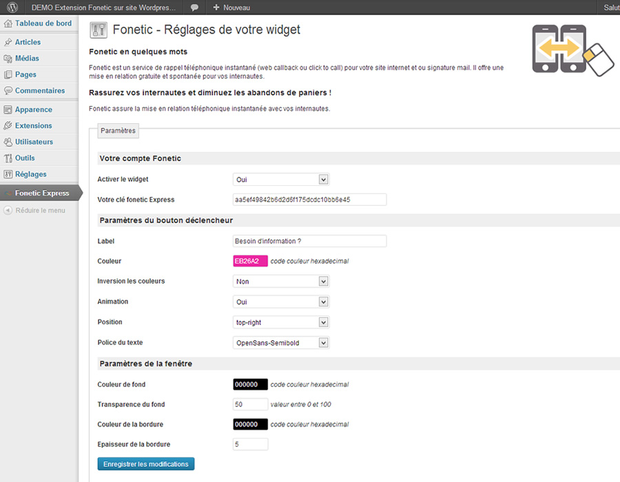Image resolution: width=620 pixels, height=482 pixels.
Task: Click the 'Paramètres du bouton déclencheur' heading
Action: 166,220
